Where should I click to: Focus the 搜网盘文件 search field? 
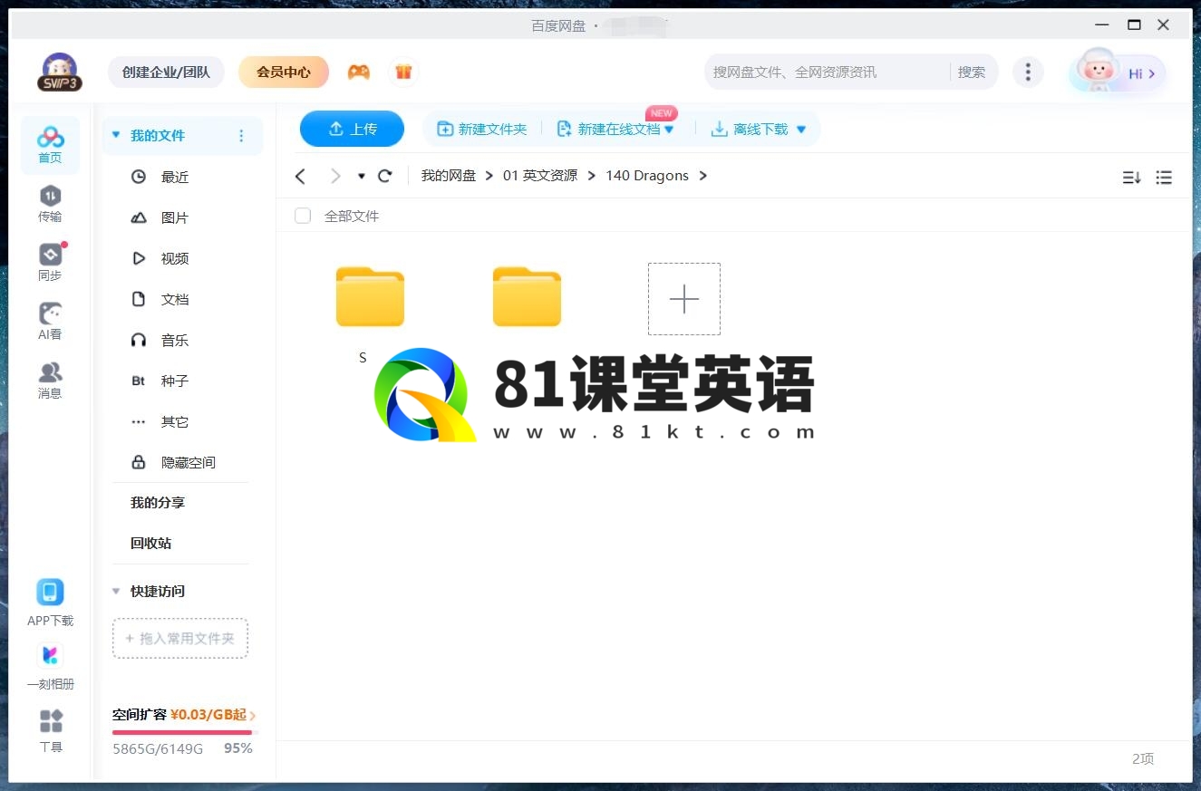click(x=827, y=72)
